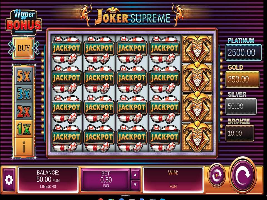Decrease the bet with the down arrow
The height and width of the screenshot is (200, 267).
tap(135, 184)
